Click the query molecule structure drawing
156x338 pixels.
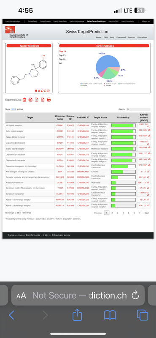[29, 70]
